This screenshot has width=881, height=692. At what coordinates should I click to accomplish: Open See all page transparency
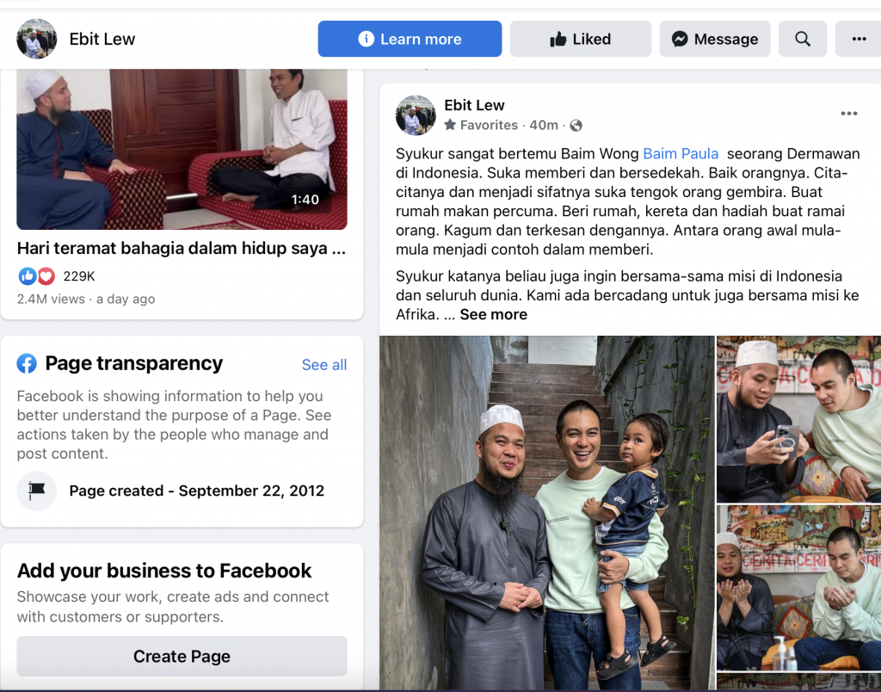pyautogui.click(x=324, y=365)
